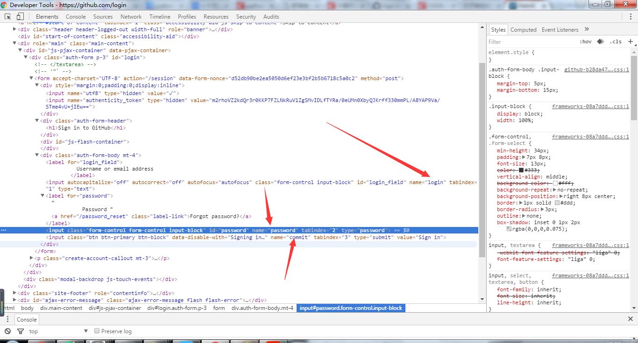
Task: Click the new style rule plus icon
Action: (x=630, y=41)
